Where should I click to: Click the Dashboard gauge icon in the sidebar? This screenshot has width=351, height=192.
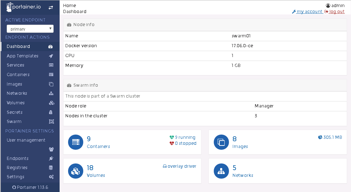[50, 47]
